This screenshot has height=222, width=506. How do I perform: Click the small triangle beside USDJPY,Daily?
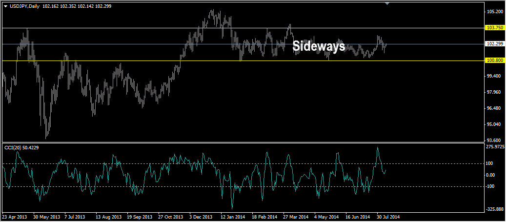click(x=5, y=6)
